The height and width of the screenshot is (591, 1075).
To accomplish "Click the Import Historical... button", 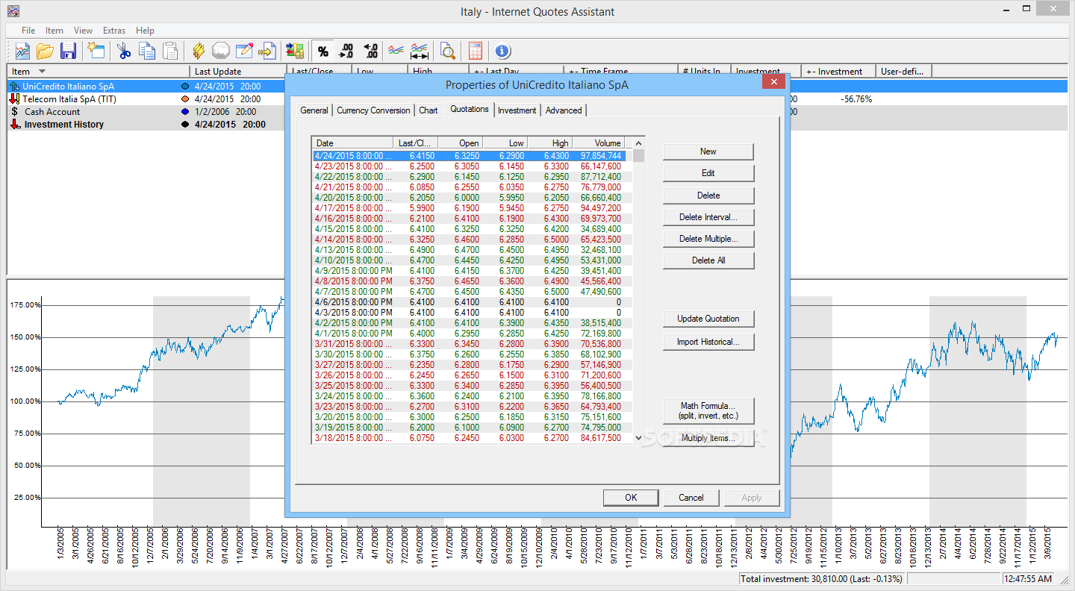I will pos(708,342).
